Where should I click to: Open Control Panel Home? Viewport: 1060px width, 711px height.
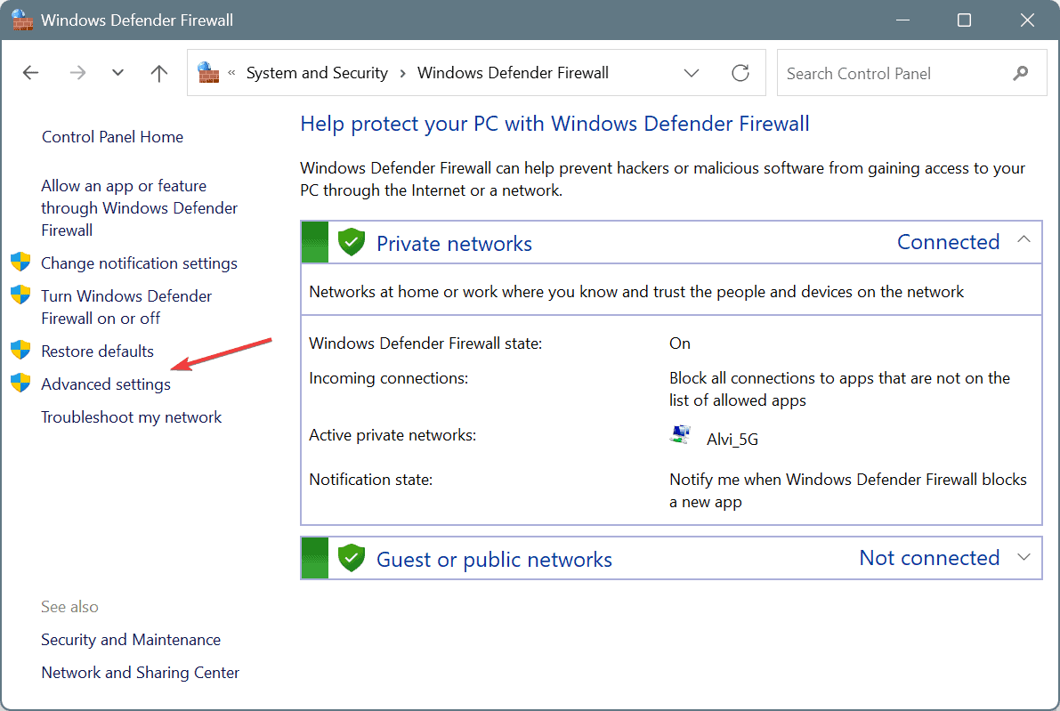[x=112, y=137]
